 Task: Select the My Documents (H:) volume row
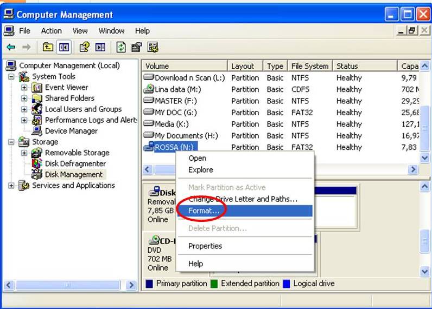(281, 135)
